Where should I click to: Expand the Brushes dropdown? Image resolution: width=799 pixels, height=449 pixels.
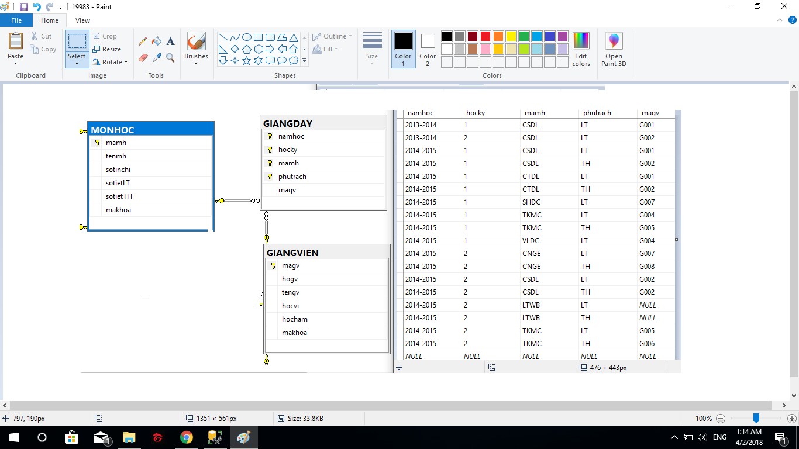coord(196,63)
